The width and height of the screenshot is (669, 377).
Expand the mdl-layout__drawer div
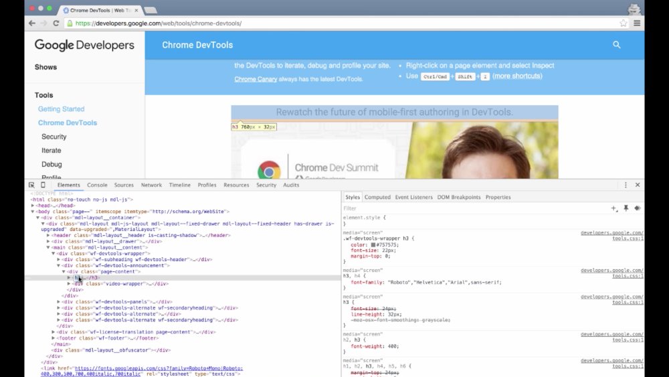[x=48, y=241]
